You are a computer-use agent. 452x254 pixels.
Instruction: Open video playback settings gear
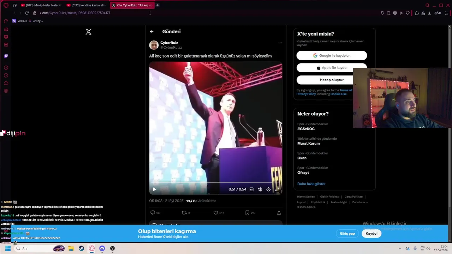pos(268,189)
